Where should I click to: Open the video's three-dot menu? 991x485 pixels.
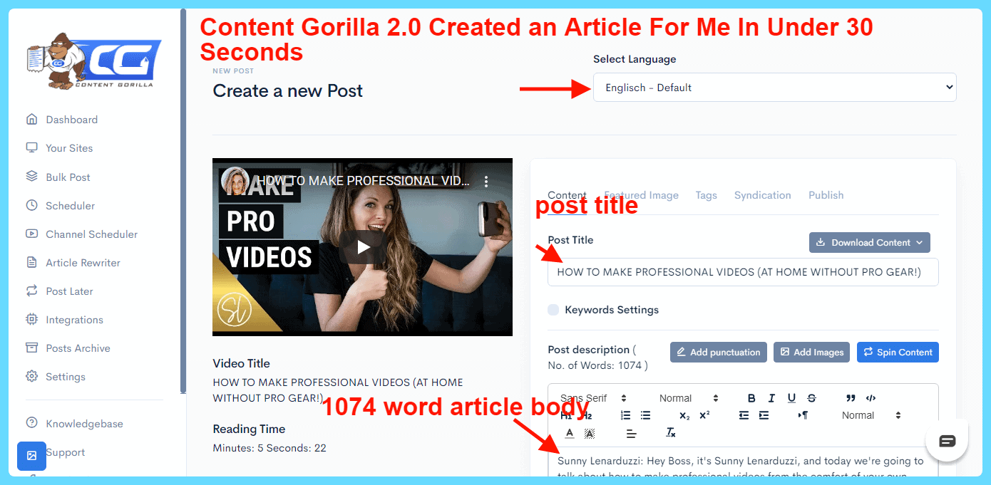pyautogui.click(x=486, y=181)
